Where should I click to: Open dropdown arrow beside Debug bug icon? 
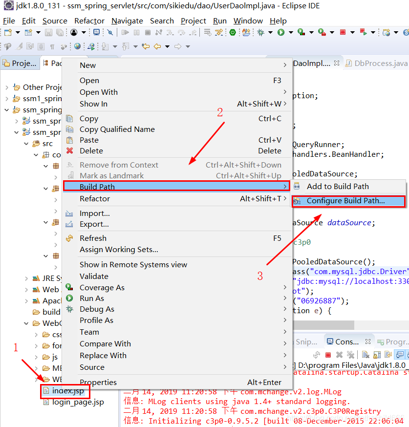(x=270, y=32)
